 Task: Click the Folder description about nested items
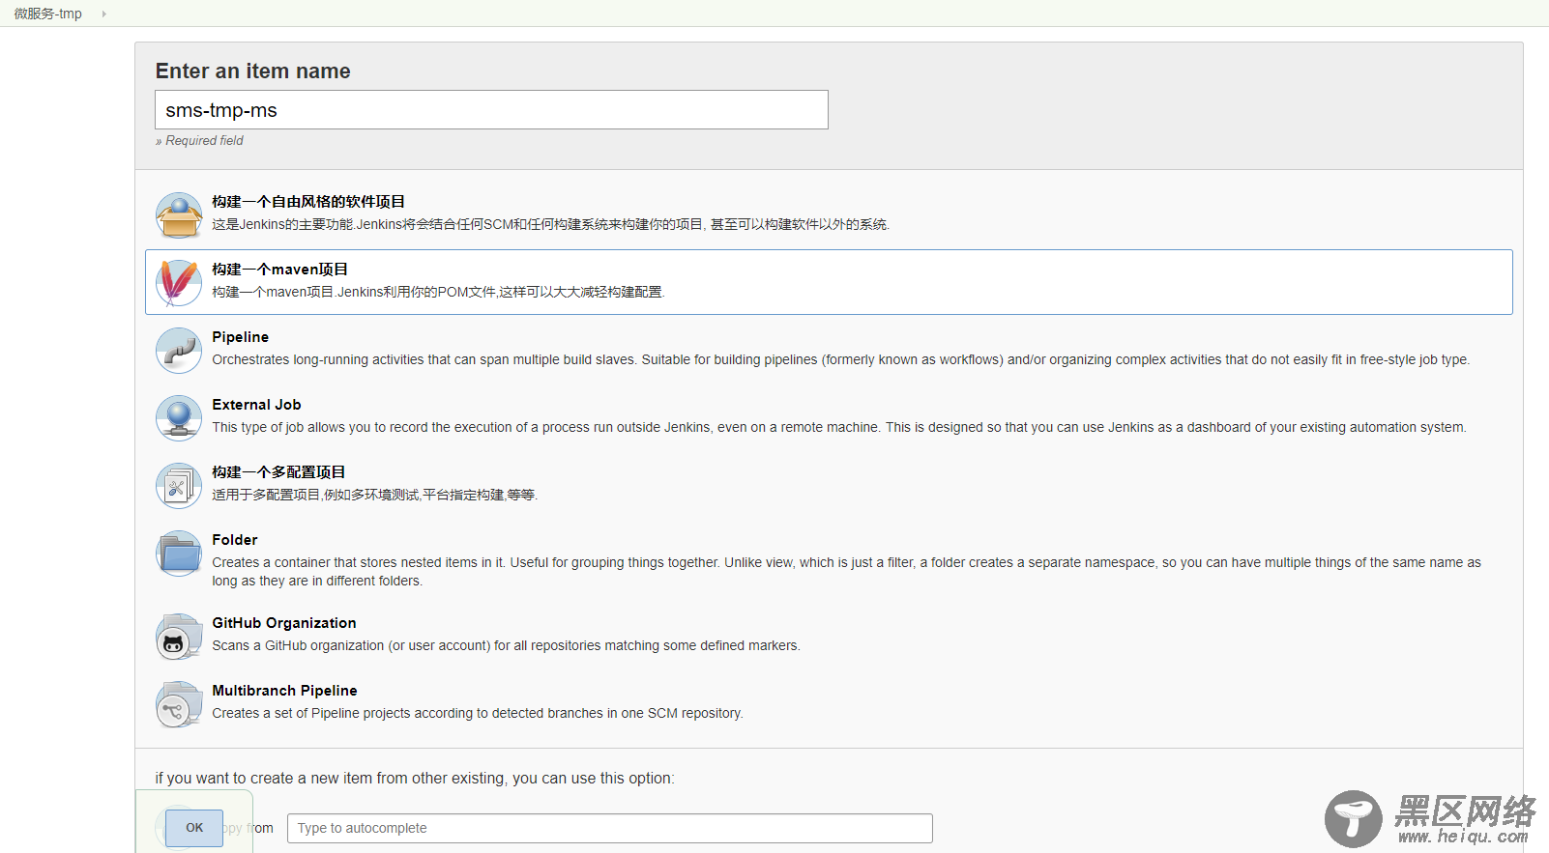click(x=847, y=571)
